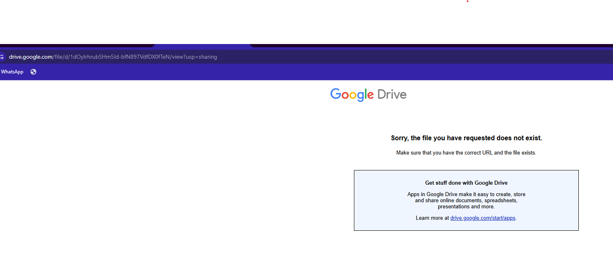Click the blank white area left of logo

click(163, 163)
